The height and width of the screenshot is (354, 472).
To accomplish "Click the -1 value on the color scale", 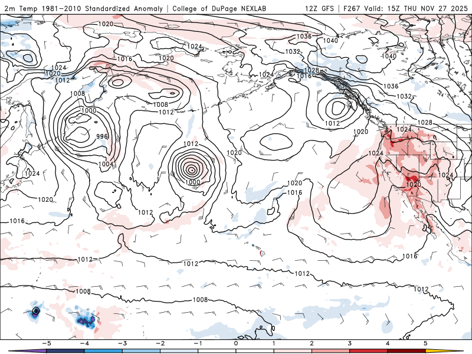I will pos(198,343).
